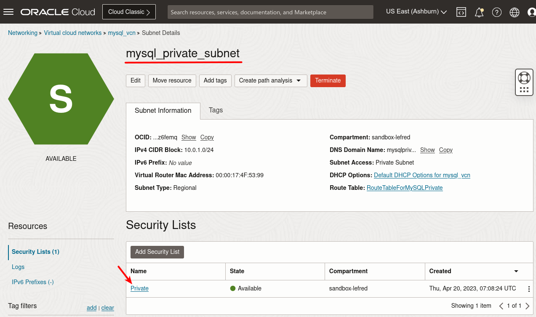Click the search resources input field

[270, 12]
